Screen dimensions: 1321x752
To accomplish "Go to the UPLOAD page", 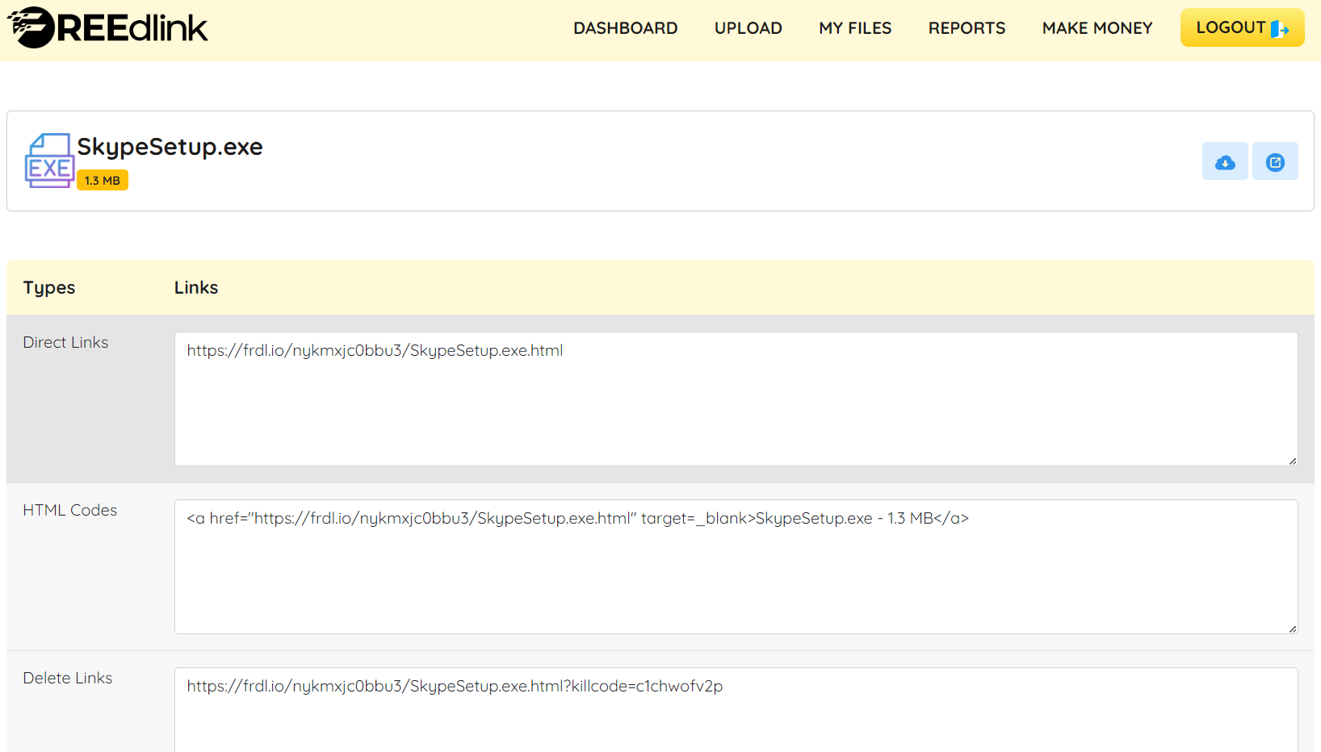I will 748,28.
